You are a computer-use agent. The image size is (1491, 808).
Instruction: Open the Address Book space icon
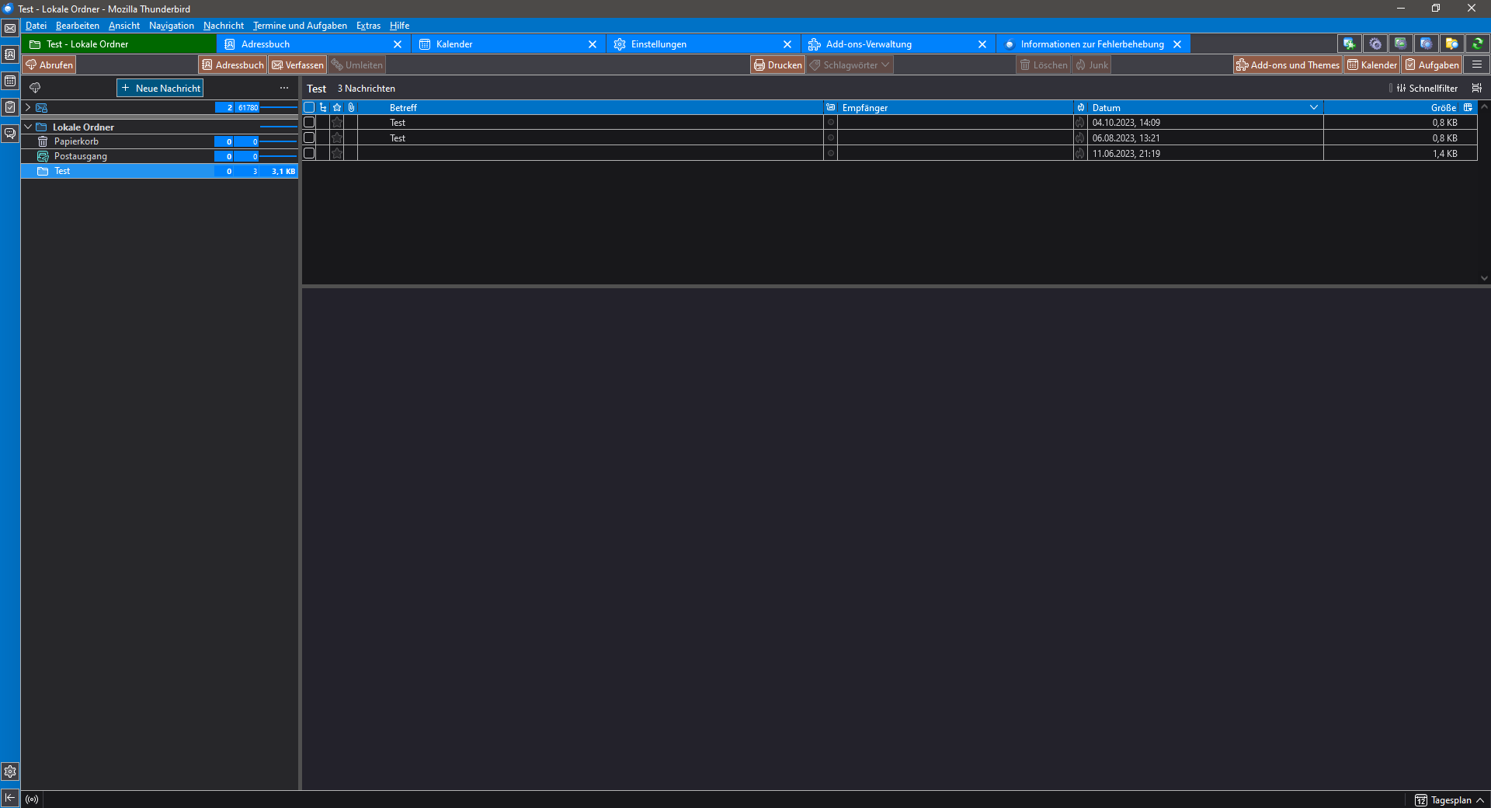click(10, 54)
